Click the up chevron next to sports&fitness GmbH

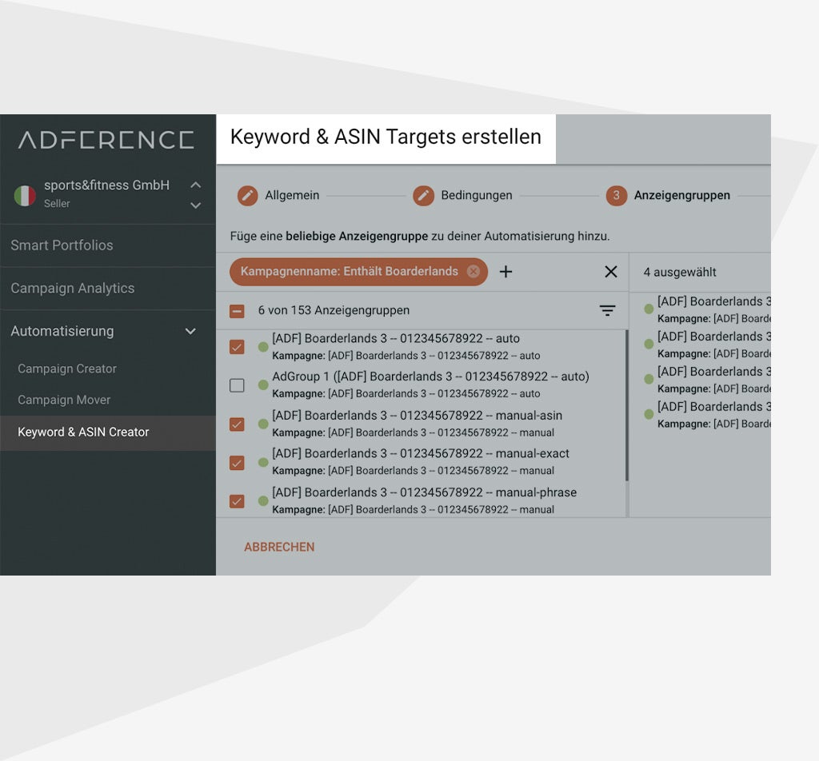[195, 185]
